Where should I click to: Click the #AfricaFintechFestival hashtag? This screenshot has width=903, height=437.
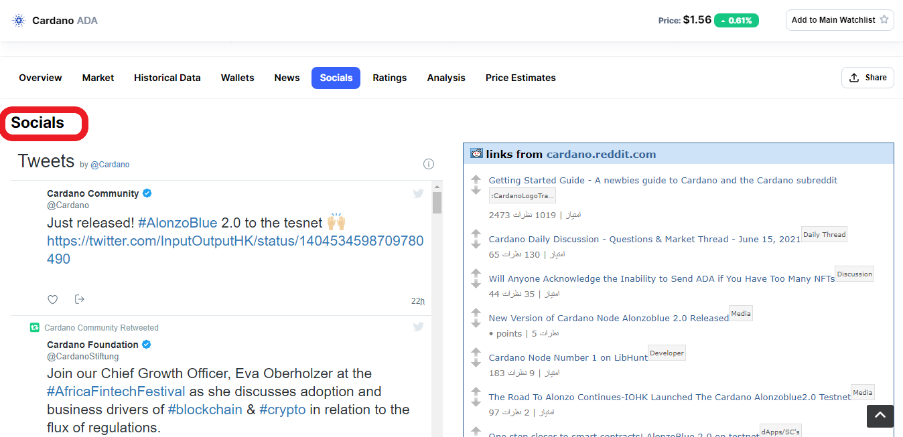[116, 391]
